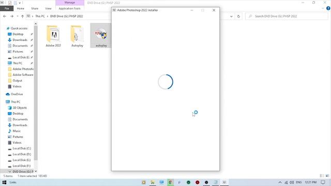Open File Explorer from the taskbar
331x186 pixels.
click(153, 182)
